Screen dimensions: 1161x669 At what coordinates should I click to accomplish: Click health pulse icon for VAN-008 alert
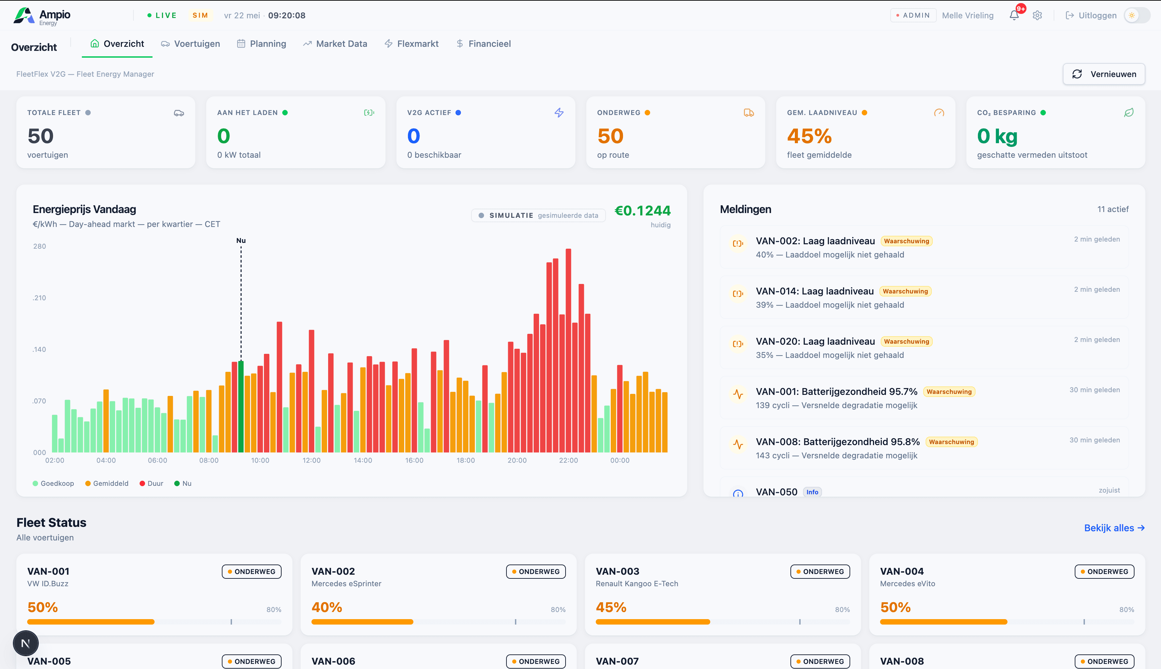738,444
